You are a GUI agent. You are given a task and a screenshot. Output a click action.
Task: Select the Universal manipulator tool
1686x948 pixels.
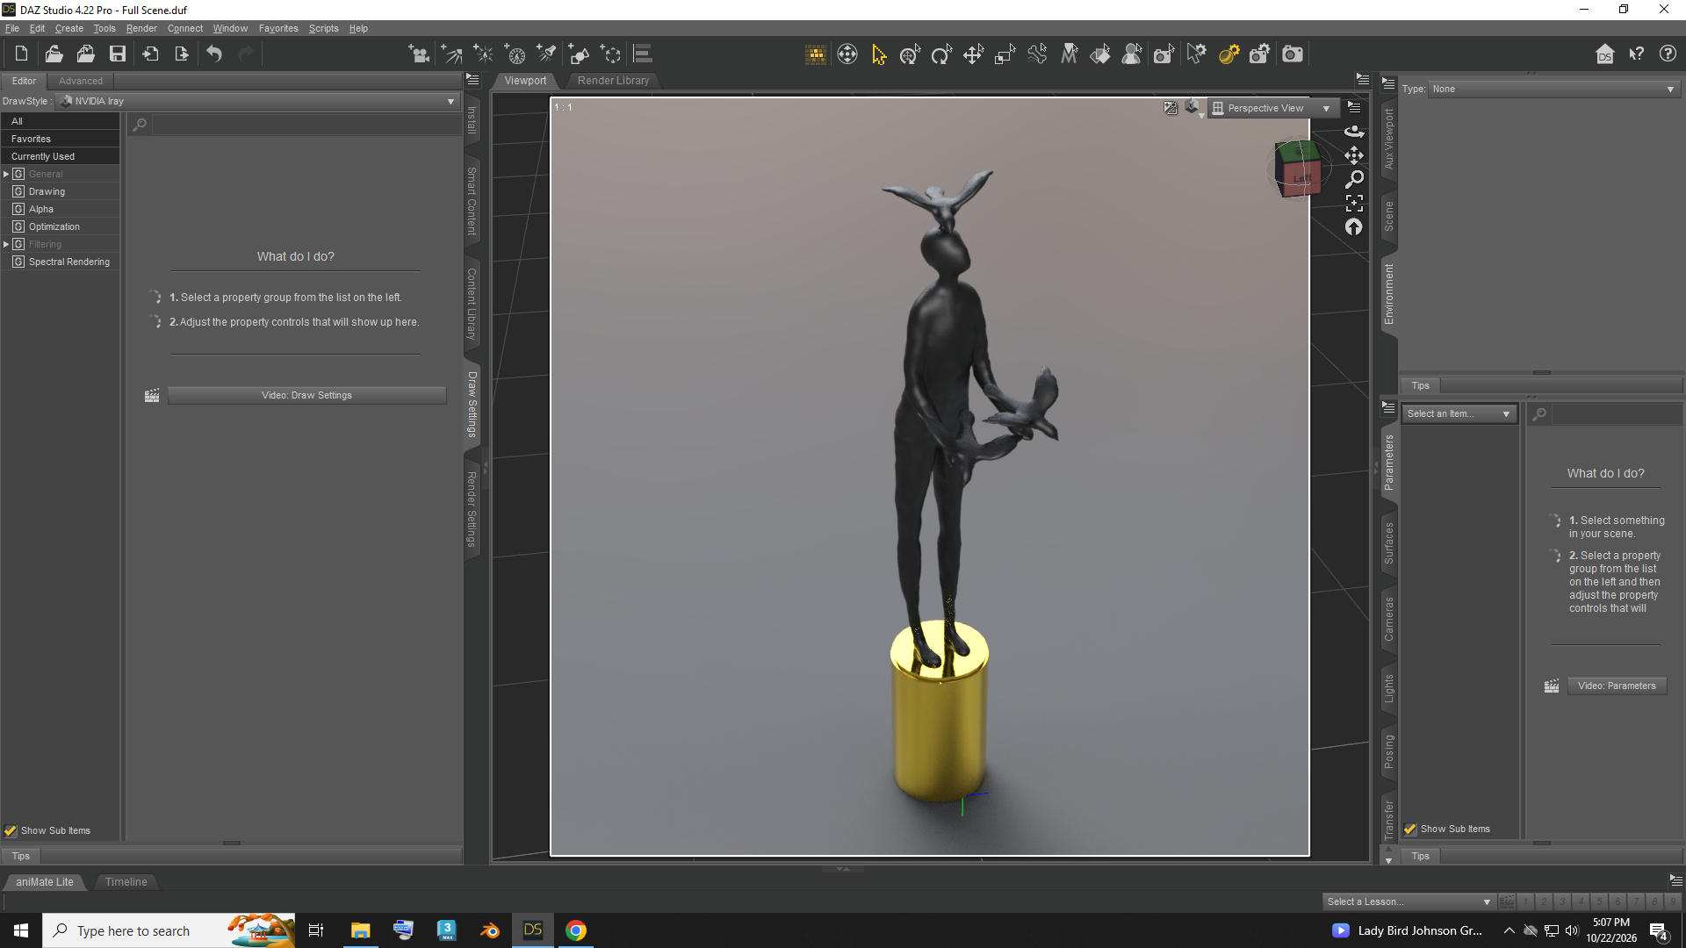[x=910, y=54]
